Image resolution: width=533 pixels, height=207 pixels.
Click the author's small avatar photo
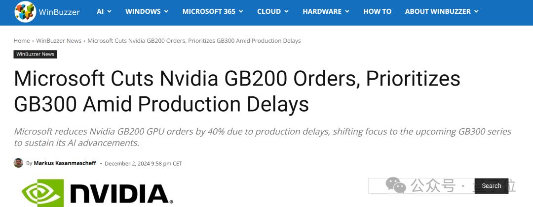tap(18, 163)
